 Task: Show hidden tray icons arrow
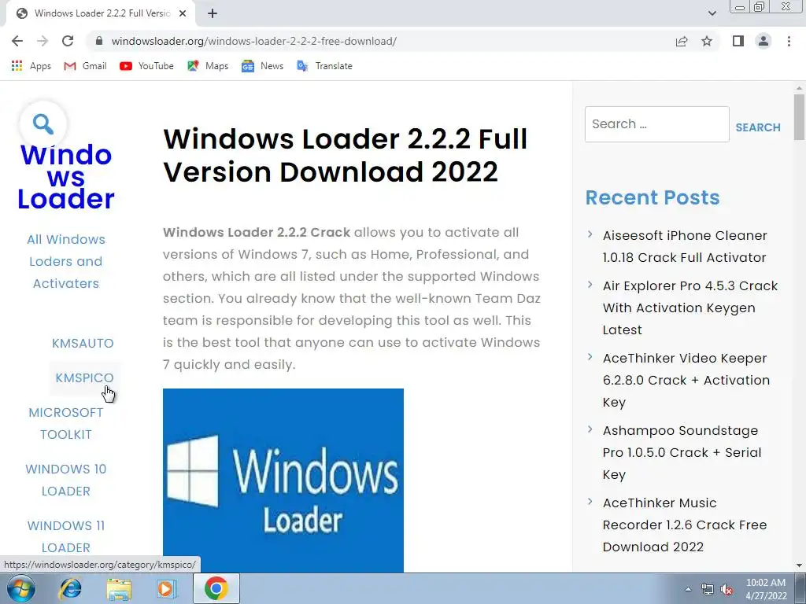coord(688,589)
